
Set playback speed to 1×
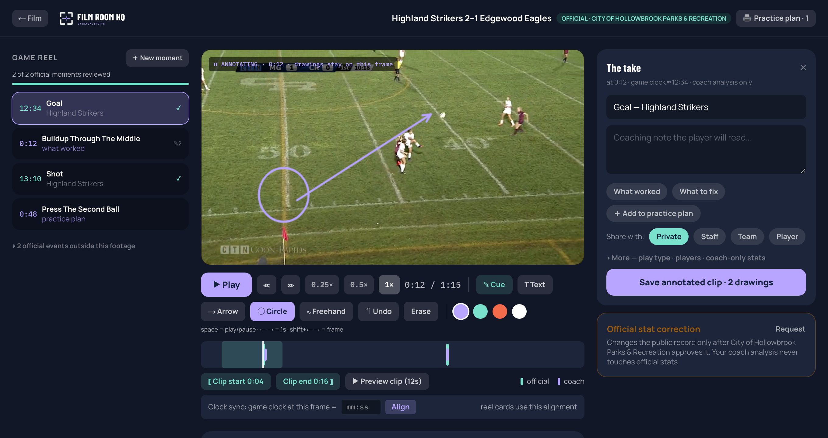pos(389,285)
